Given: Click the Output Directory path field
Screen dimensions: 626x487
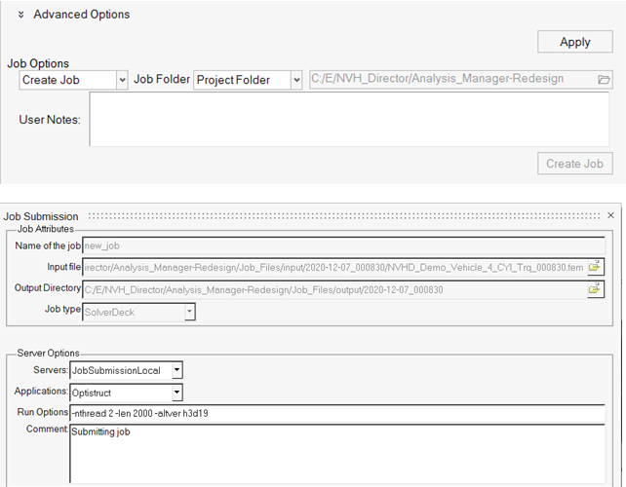Looking at the screenshot, I should [333, 289].
